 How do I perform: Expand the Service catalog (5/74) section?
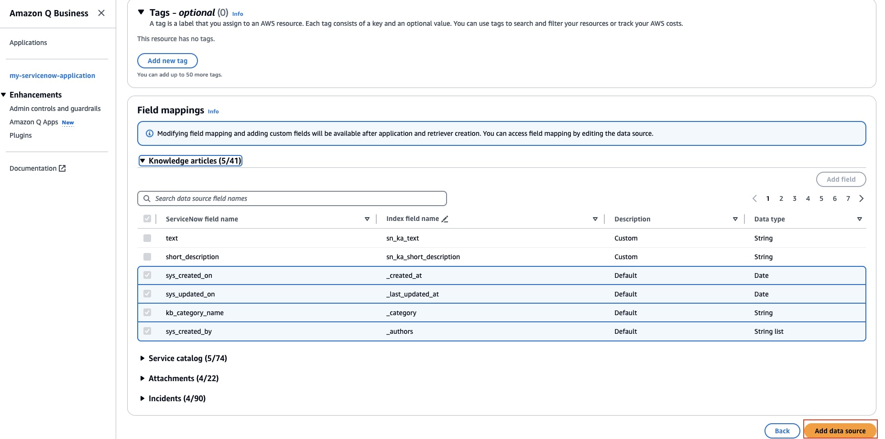pyautogui.click(x=183, y=358)
